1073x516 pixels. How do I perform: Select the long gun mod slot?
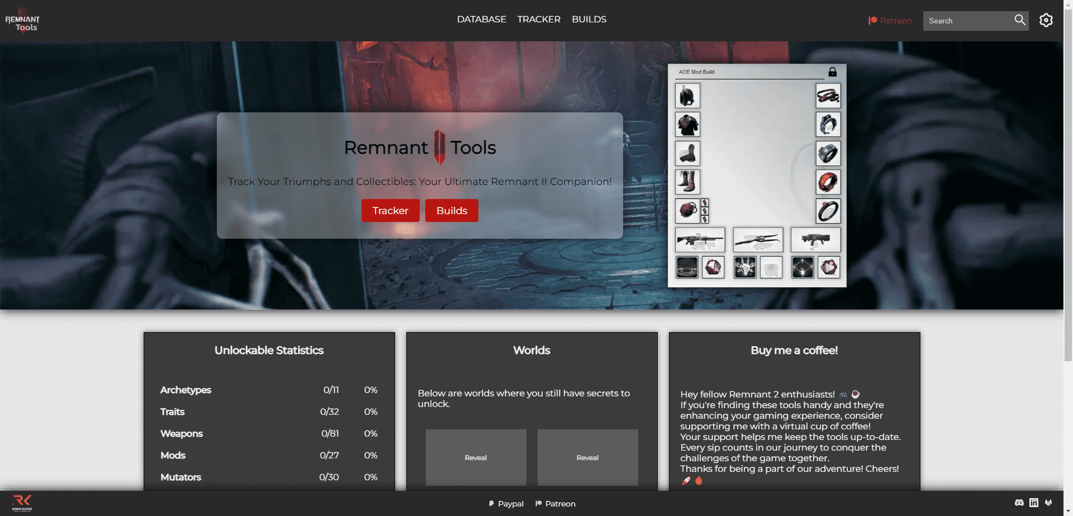687,267
